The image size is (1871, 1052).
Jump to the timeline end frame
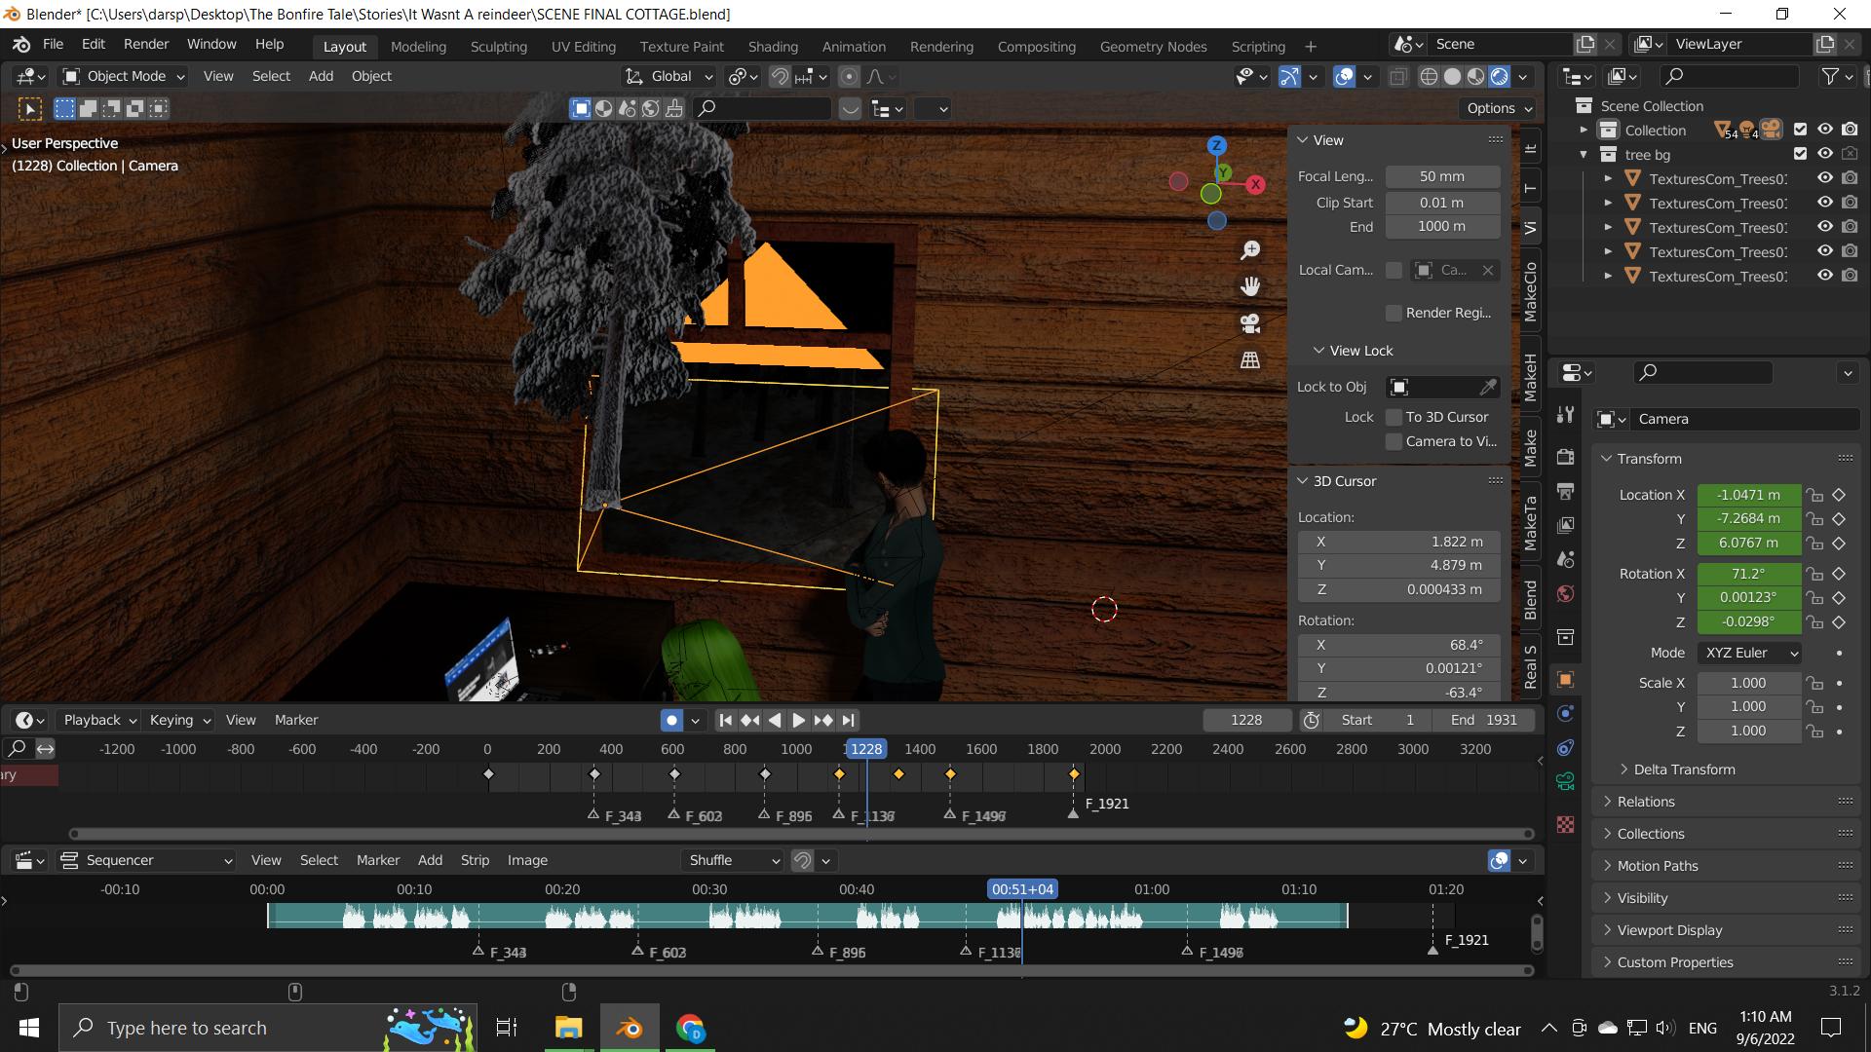point(848,720)
